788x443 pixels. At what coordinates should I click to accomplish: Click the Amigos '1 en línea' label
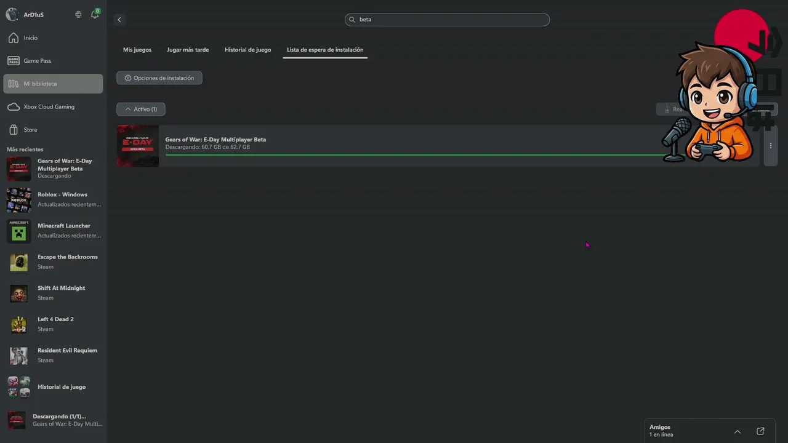click(x=661, y=435)
